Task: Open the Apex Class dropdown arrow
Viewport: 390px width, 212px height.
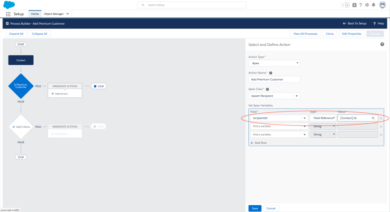Action: tap(297, 96)
